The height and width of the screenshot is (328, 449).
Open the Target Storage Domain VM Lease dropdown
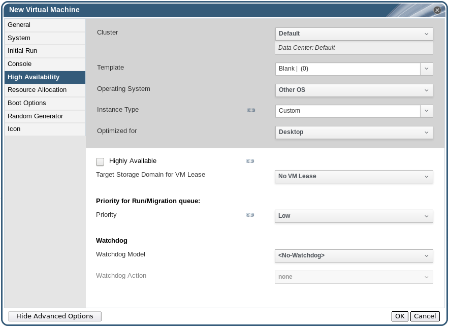(x=354, y=176)
